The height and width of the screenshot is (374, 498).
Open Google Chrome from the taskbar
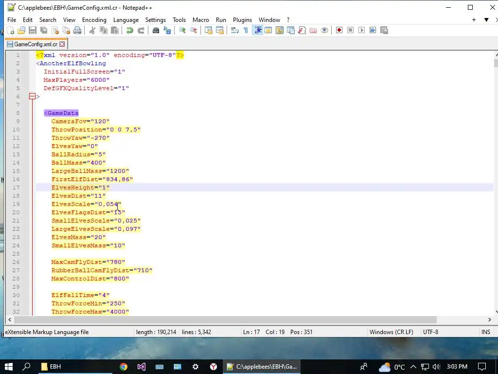point(124,367)
